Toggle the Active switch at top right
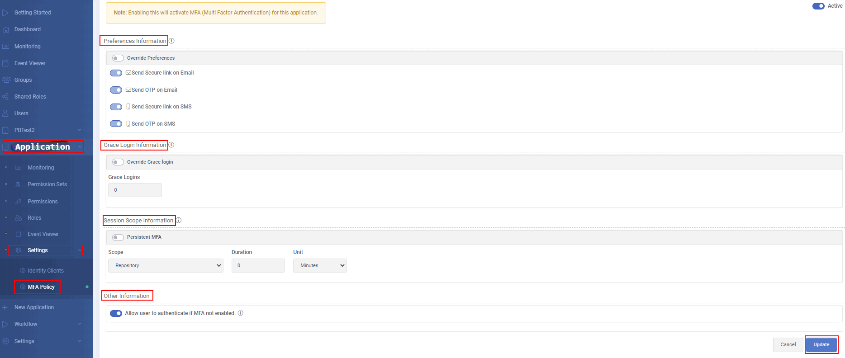Image resolution: width=845 pixels, height=358 pixels. pyautogui.click(x=818, y=6)
